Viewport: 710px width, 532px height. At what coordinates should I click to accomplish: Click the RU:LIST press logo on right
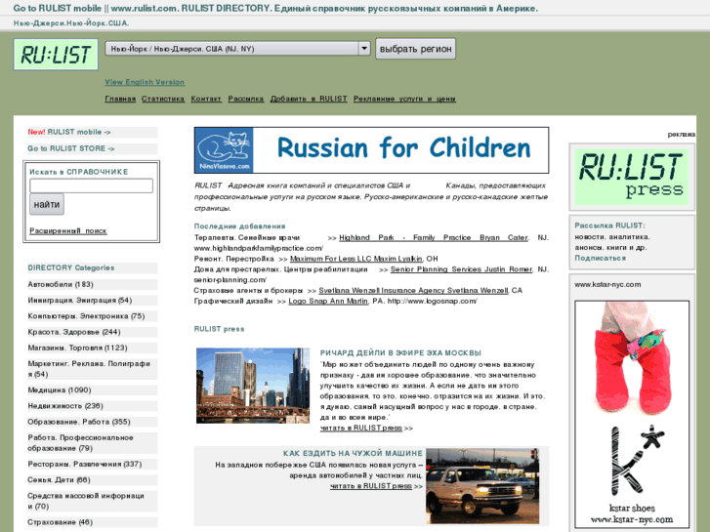632,177
